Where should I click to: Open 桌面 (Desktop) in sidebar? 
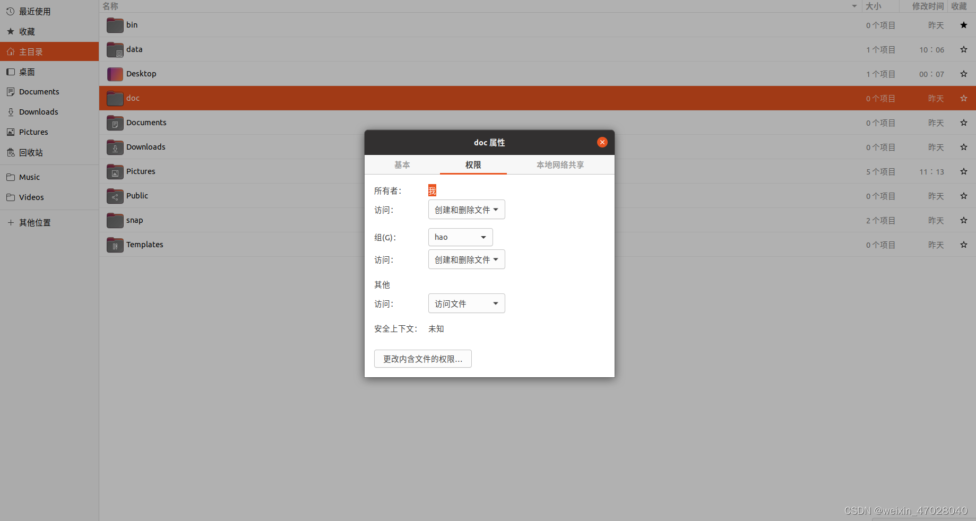pyautogui.click(x=49, y=72)
